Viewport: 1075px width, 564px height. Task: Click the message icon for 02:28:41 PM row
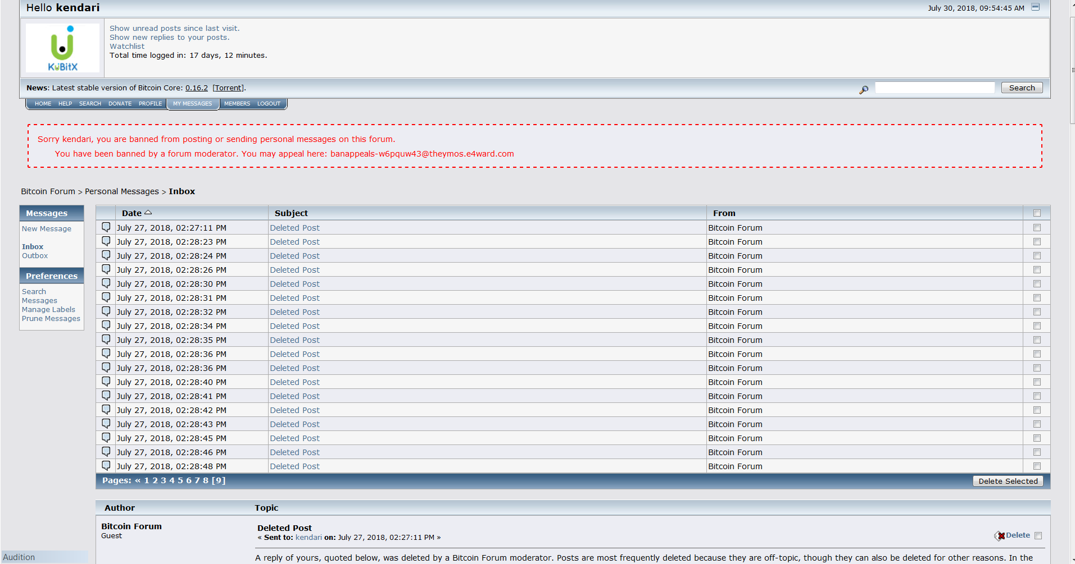click(106, 396)
